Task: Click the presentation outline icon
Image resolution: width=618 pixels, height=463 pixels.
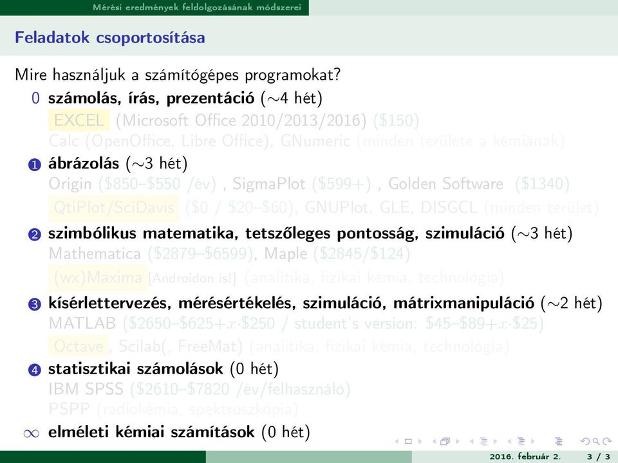Action: pos(559,441)
